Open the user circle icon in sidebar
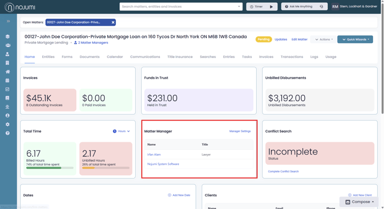 [7, 115]
